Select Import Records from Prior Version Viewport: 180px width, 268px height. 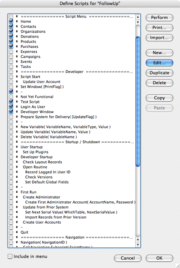(72, 217)
